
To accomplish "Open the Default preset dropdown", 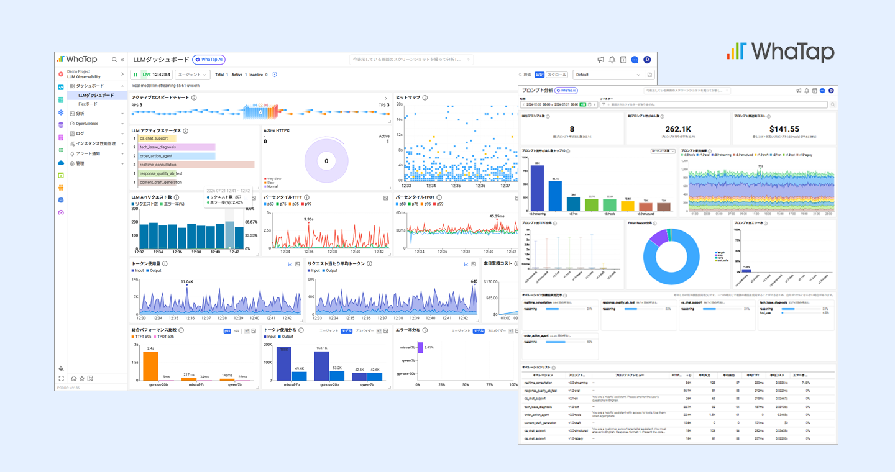I will click(x=608, y=75).
